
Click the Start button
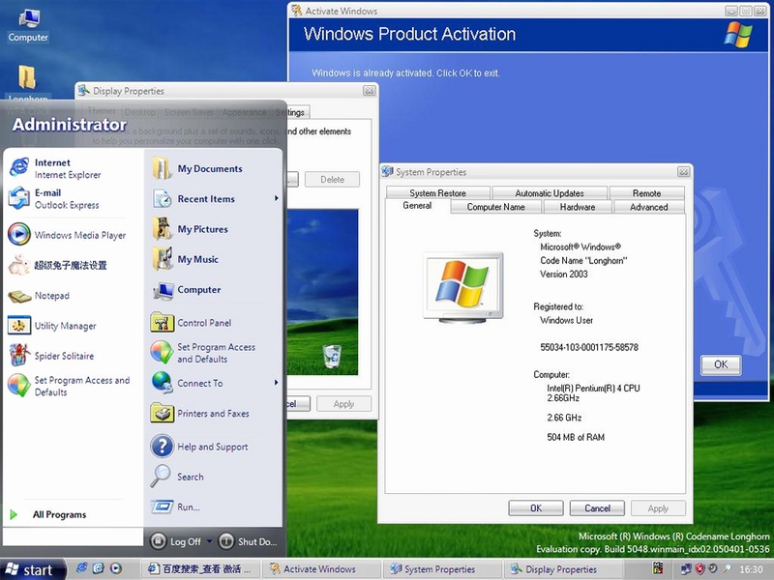(33, 569)
